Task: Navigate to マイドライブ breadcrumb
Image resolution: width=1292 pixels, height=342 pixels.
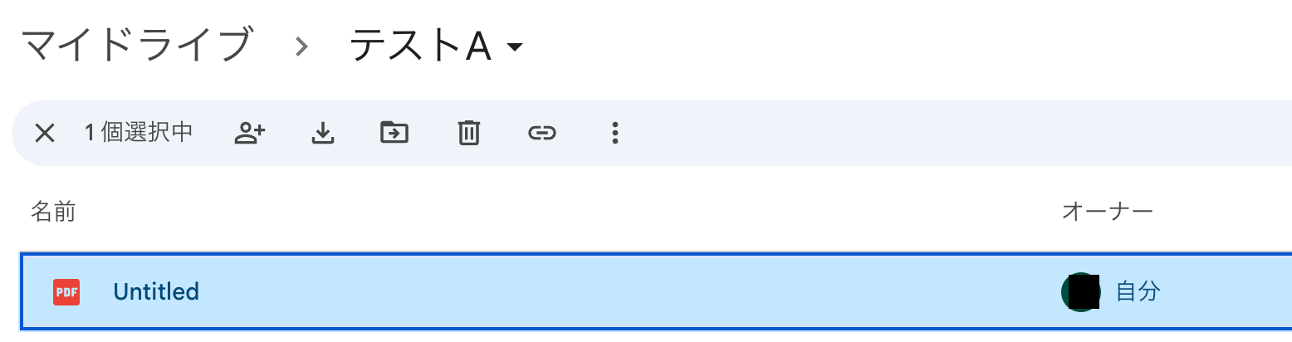Action: (x=135, y=46)
